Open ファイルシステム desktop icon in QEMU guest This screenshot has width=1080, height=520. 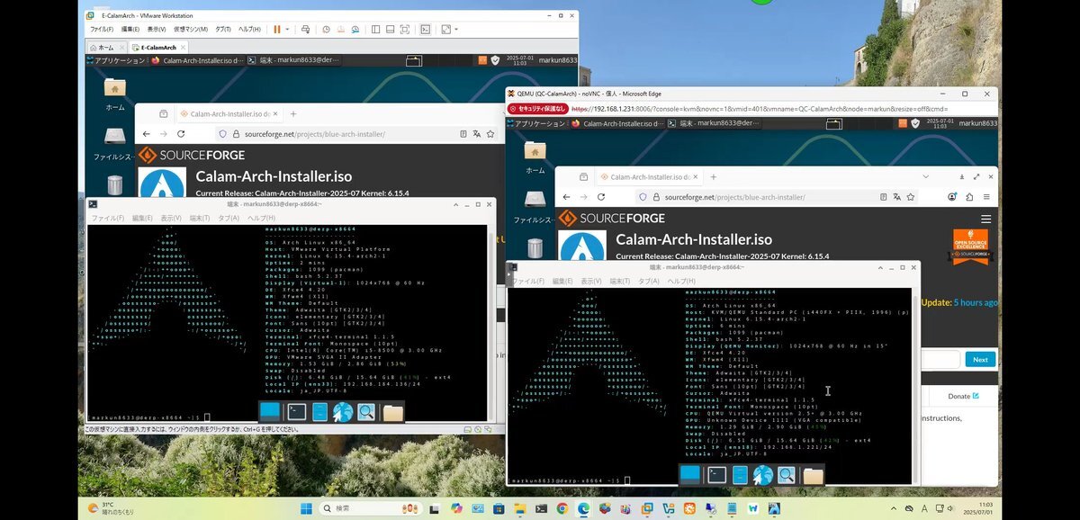pos(535,205)
